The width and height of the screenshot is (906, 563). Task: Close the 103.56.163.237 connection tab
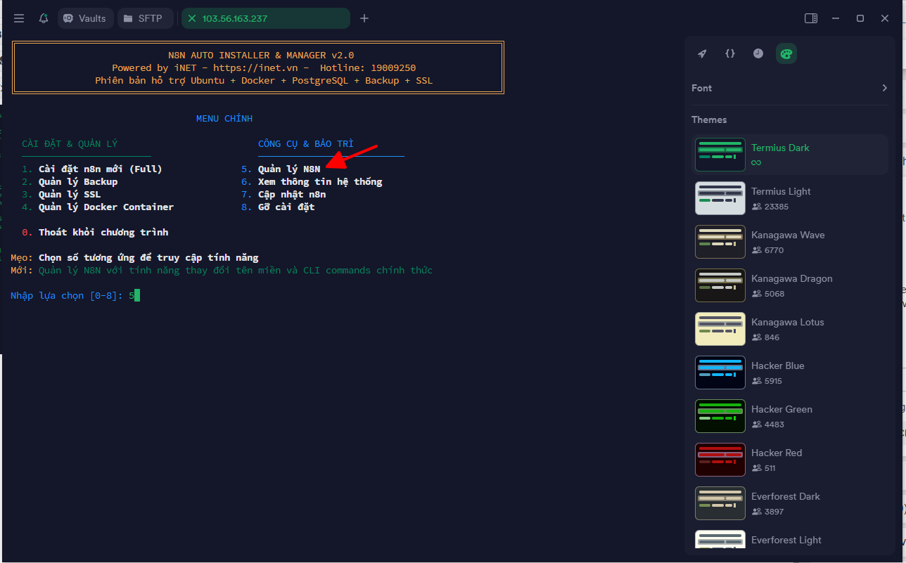192,18
